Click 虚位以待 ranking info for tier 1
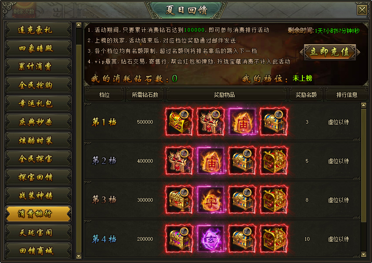372x263 pixels. pyautogui.click(x=338, y=122)
